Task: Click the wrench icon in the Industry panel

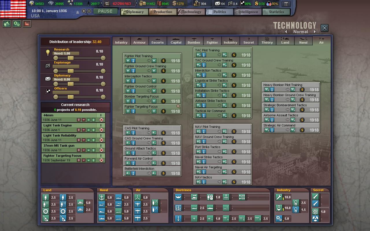Action: (x=279, y=197)
